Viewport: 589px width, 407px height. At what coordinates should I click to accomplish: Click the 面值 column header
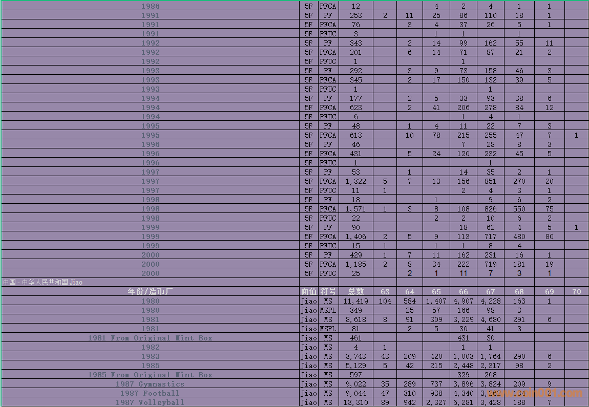(308, 291)
